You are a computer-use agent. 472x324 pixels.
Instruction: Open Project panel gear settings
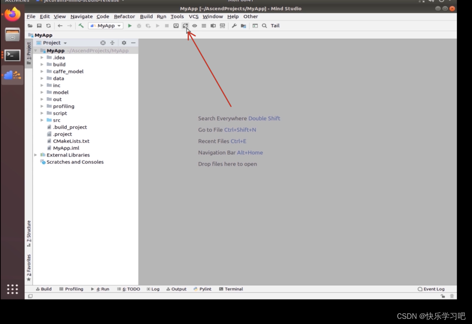pos(124,43)
